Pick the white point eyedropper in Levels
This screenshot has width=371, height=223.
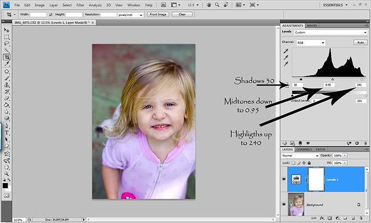tap(286, 64)
